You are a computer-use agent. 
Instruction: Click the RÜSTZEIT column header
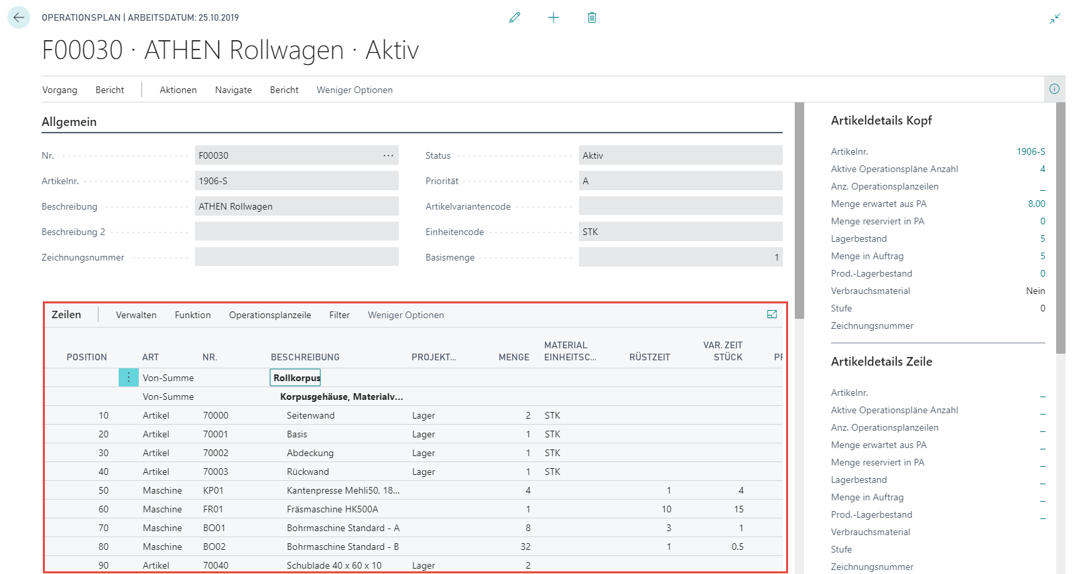(x=649, y=357)
